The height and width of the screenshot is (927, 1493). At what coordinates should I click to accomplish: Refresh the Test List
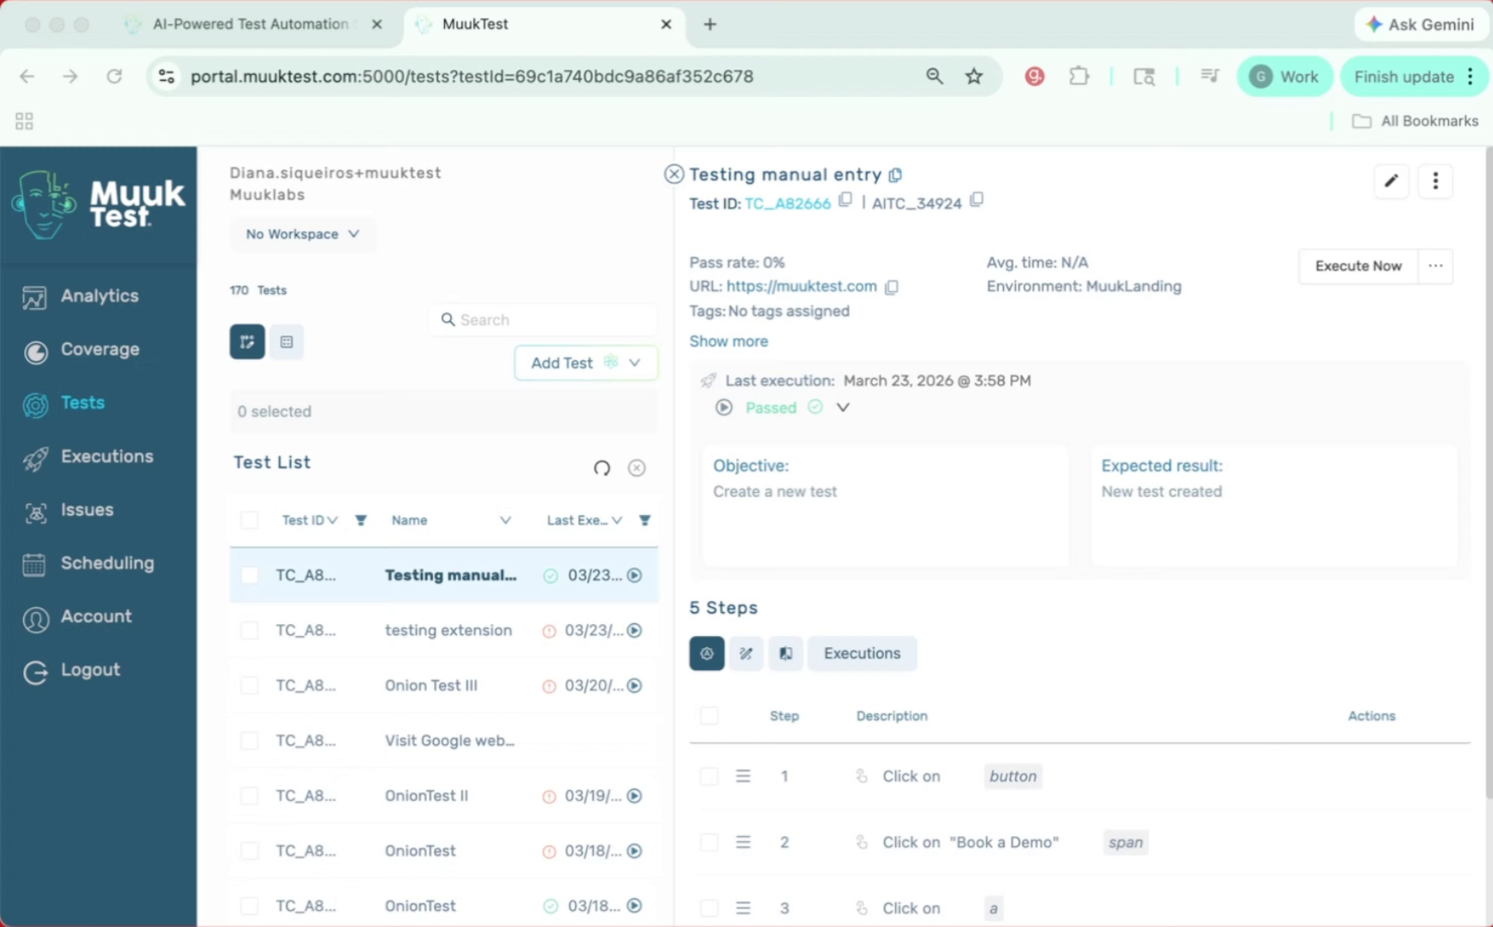[601, 468]
